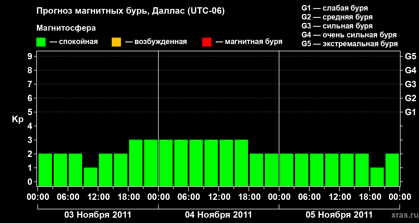
Task: Click the G5 right-axis label
Action: (410, 56)
